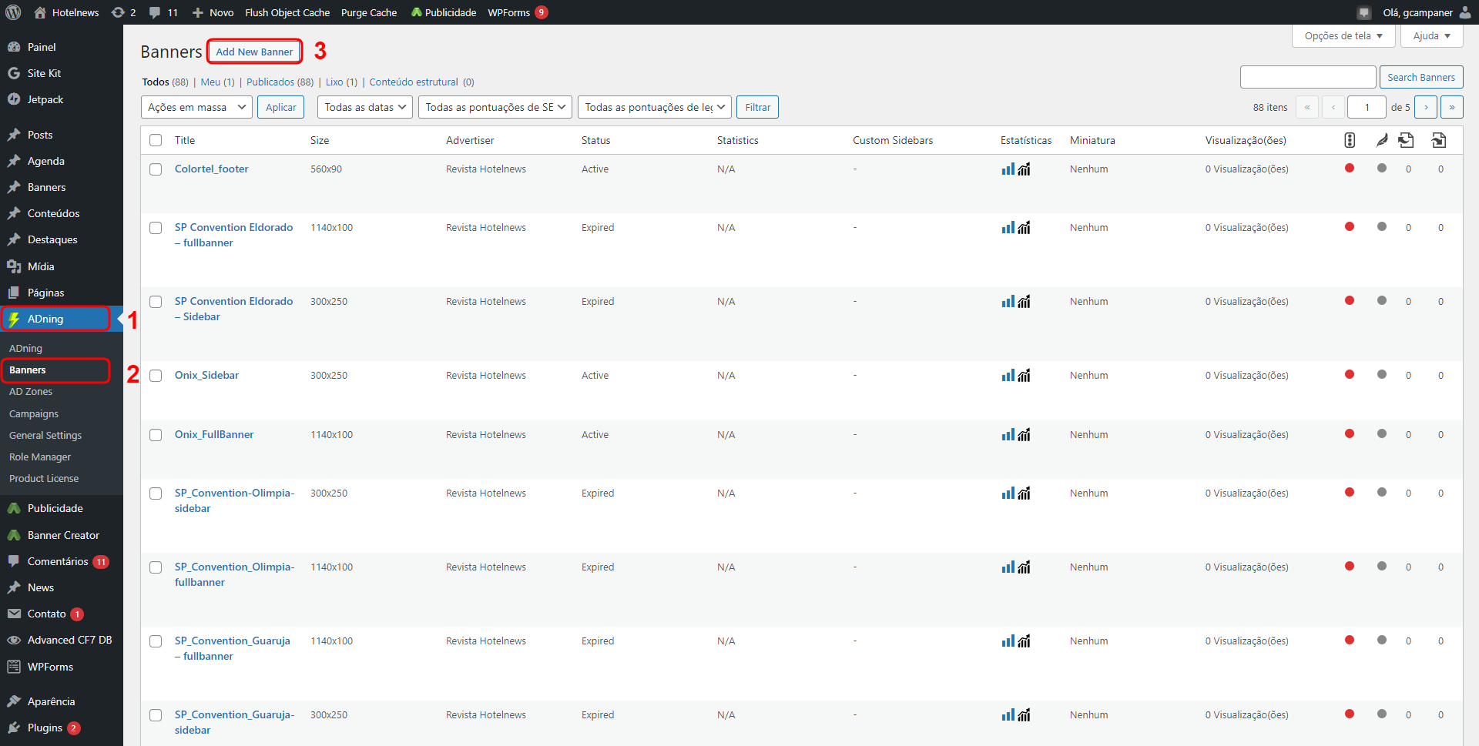Click the Mídia icon in sidebar menu
Image resolution: width=1479 pixels, height=746 pixels.
pos(14,266)
